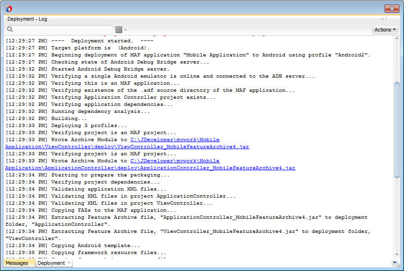Select the "Deploying 3 profiles..." line
This screenshot has height=271, width=404.
pyautogui.click(x=66, y=125)
